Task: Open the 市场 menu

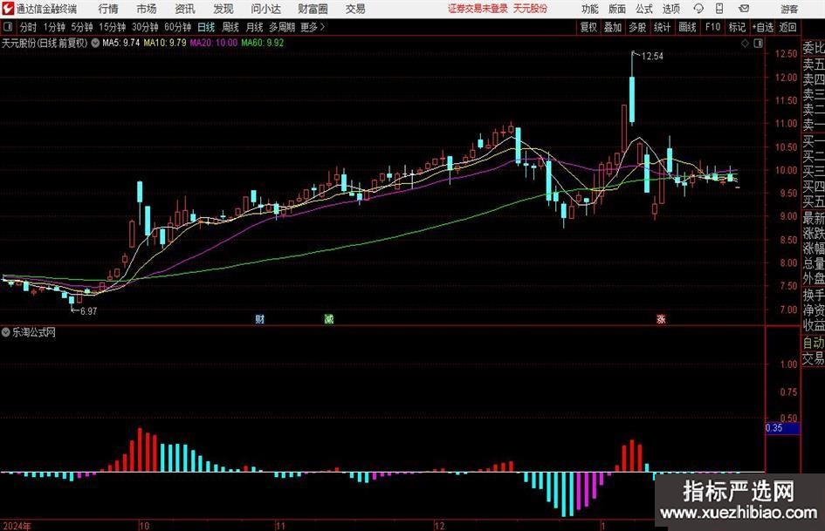Action: [147, 9]
